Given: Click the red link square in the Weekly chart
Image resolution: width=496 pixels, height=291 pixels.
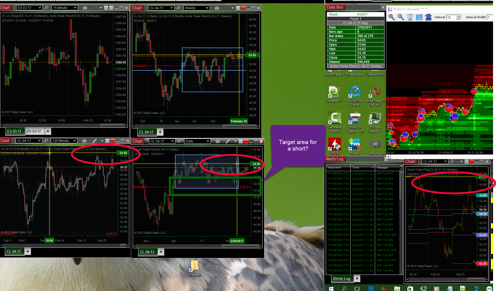Looking at the screenshot, I should (x=243, y=8).
